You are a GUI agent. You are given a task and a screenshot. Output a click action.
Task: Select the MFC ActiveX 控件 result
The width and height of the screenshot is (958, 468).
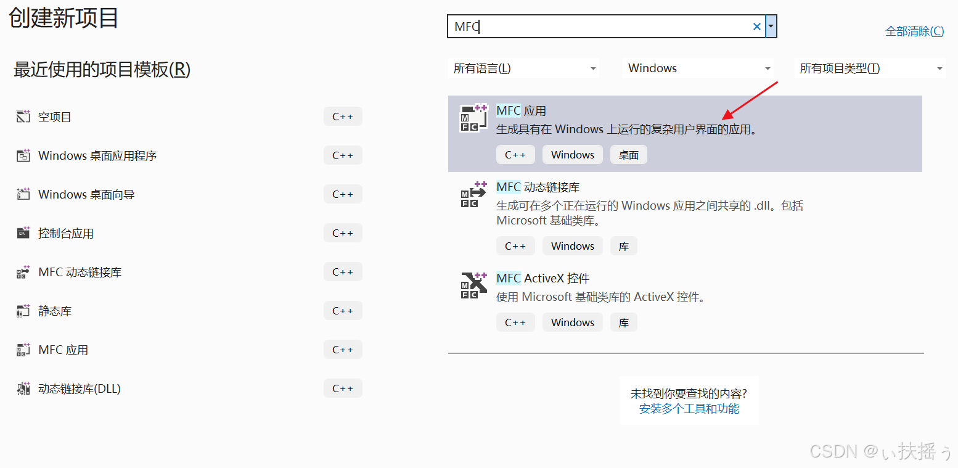point(685,302)
